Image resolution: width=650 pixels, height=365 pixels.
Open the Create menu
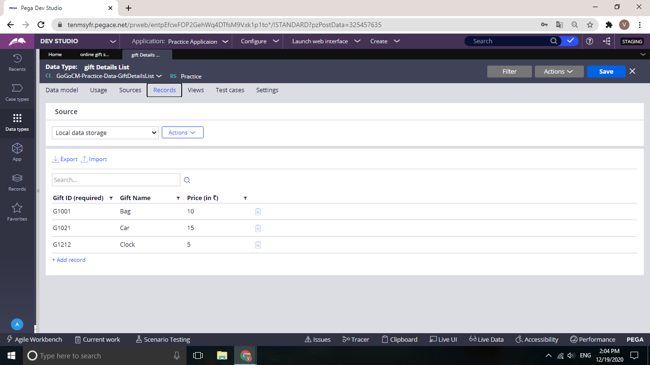click(x=385, y=41)
